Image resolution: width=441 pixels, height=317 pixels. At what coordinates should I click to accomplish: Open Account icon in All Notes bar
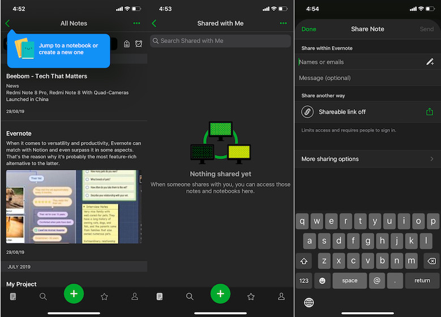[135, 297]
